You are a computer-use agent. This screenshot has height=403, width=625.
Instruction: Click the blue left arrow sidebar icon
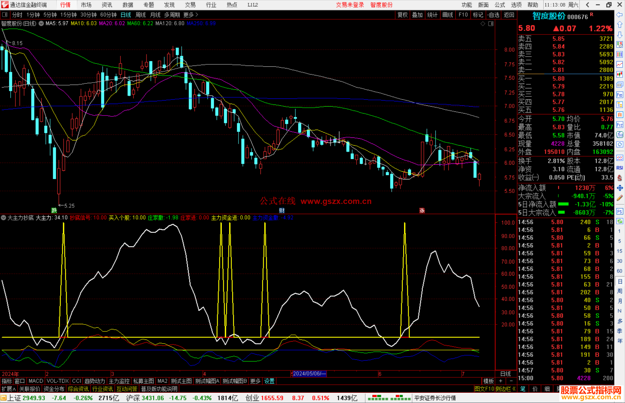pos(620,15)
